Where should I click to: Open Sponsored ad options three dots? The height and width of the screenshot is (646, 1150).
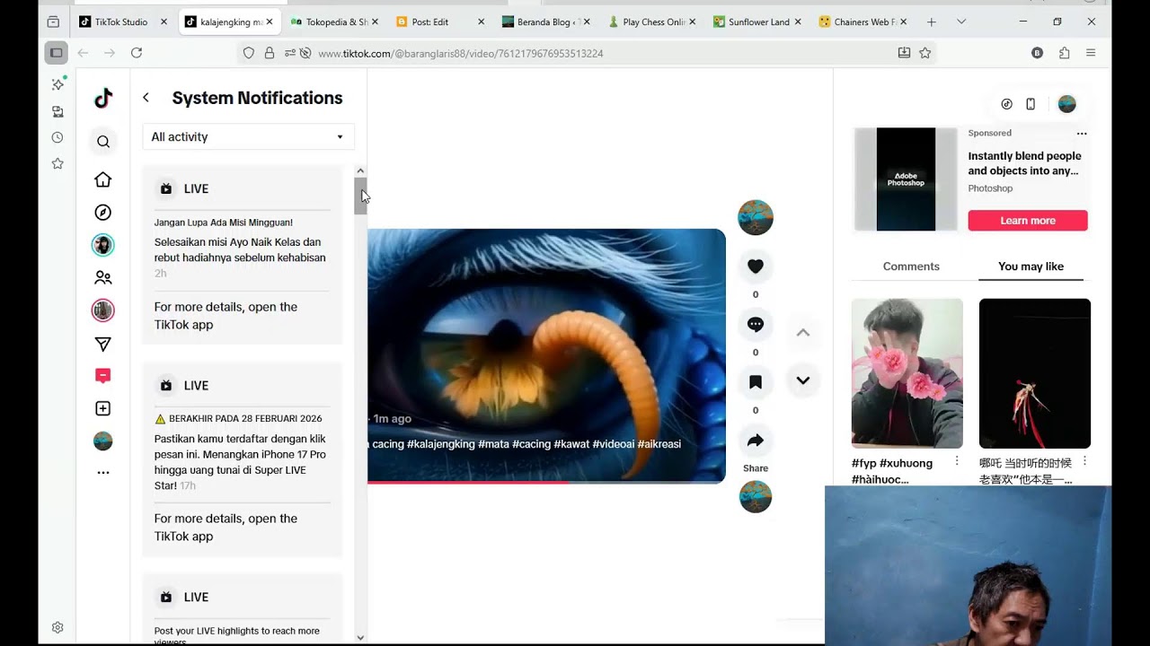[x=1082, y=134]
